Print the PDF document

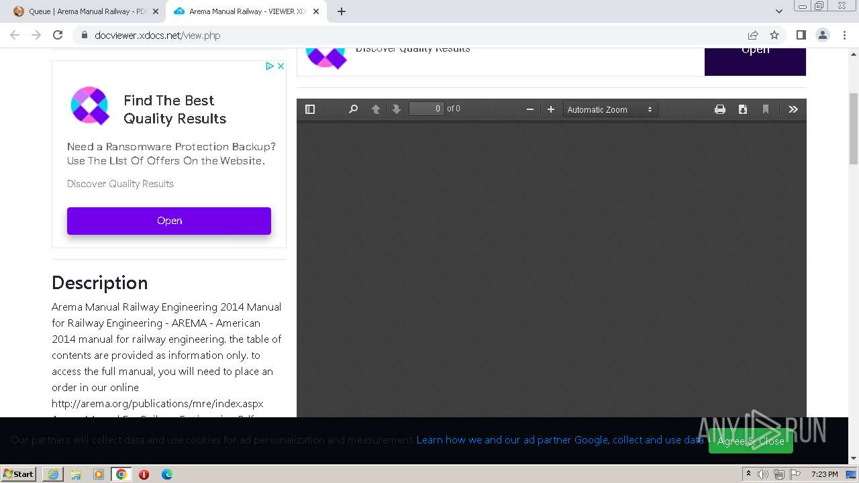pos(720,109)
